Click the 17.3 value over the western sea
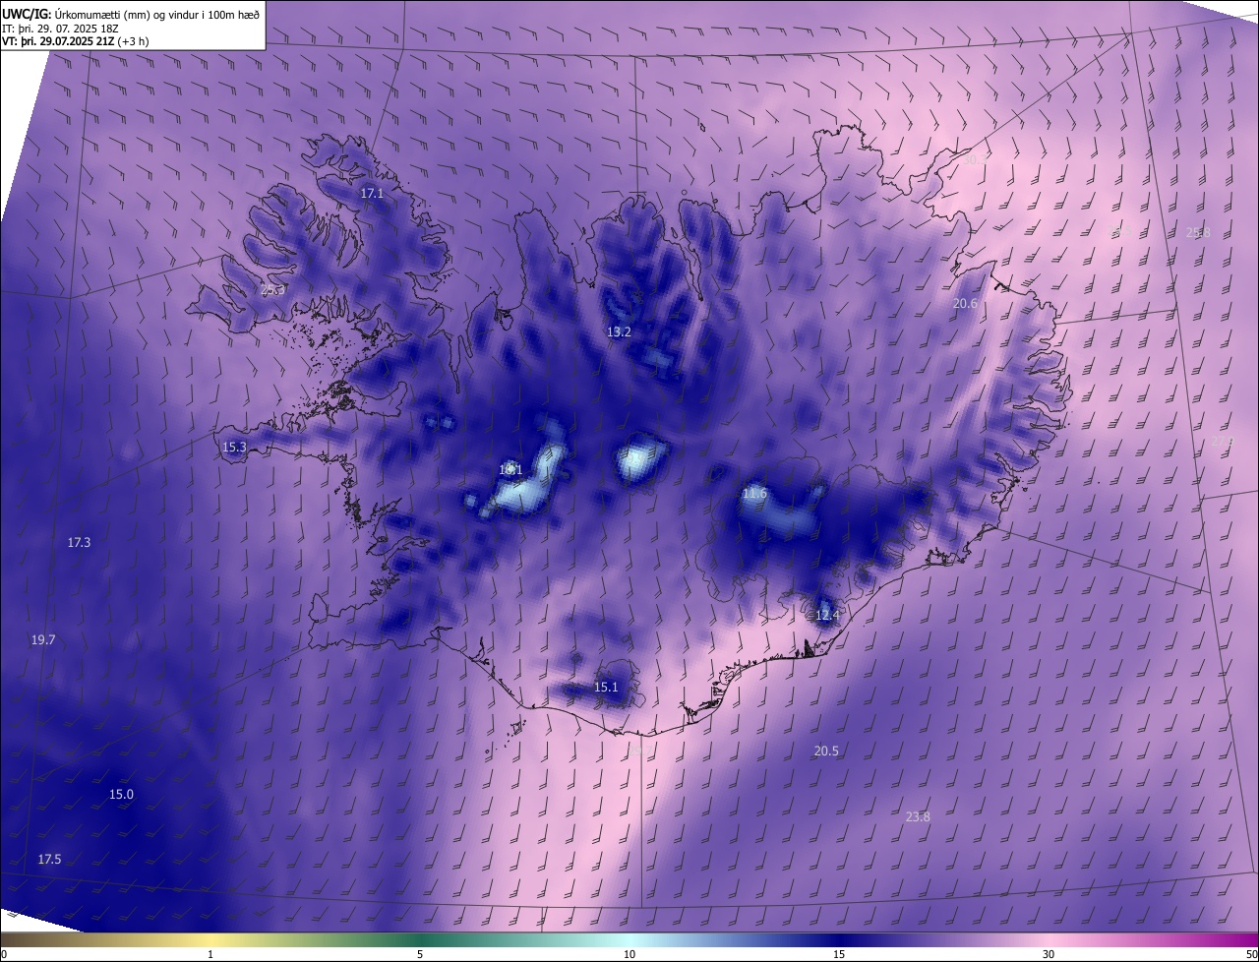The width and height of the screenshot is (1259, 962). click(x=79, y=543)
